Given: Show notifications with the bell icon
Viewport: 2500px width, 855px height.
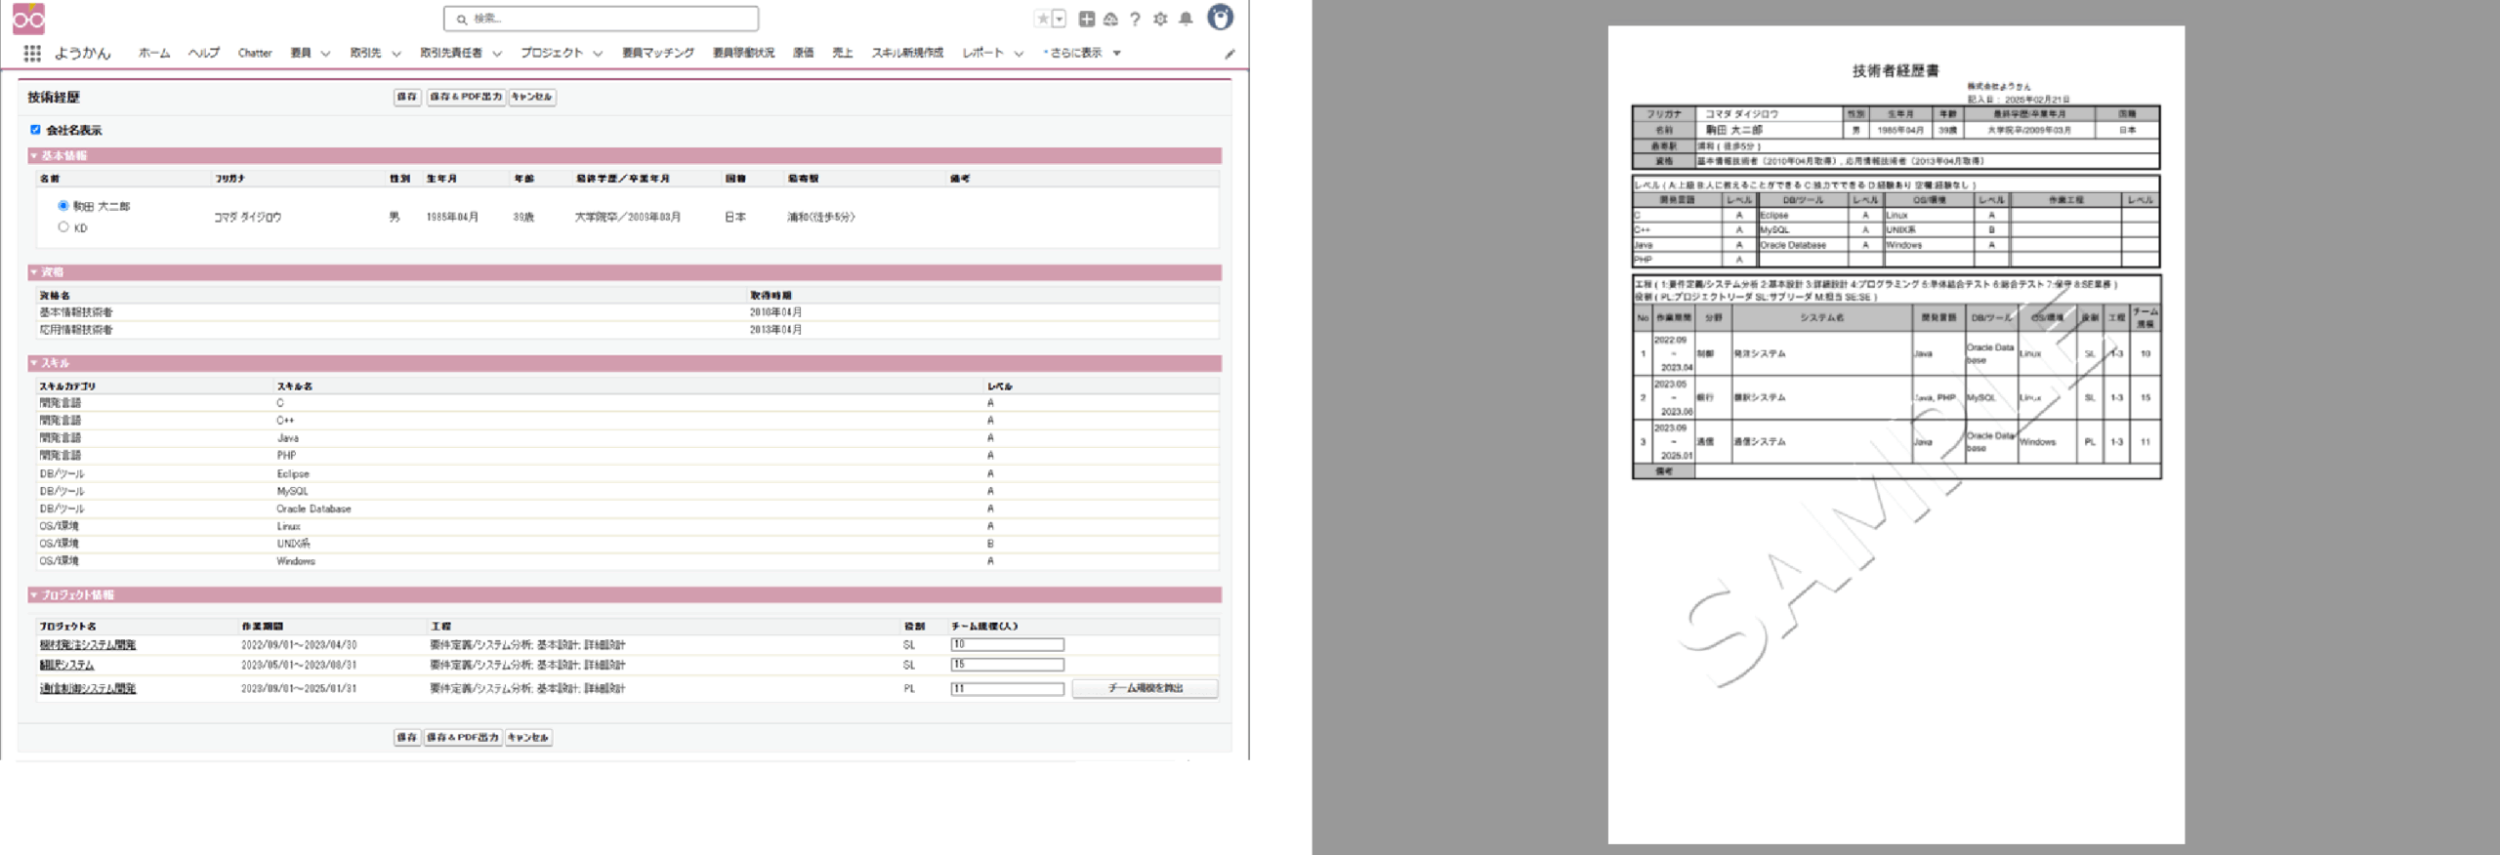Looking at the screenshot, I should (1186, 19).
